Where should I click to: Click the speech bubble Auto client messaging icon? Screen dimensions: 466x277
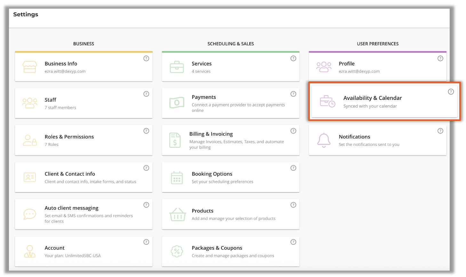pos(30,214)
